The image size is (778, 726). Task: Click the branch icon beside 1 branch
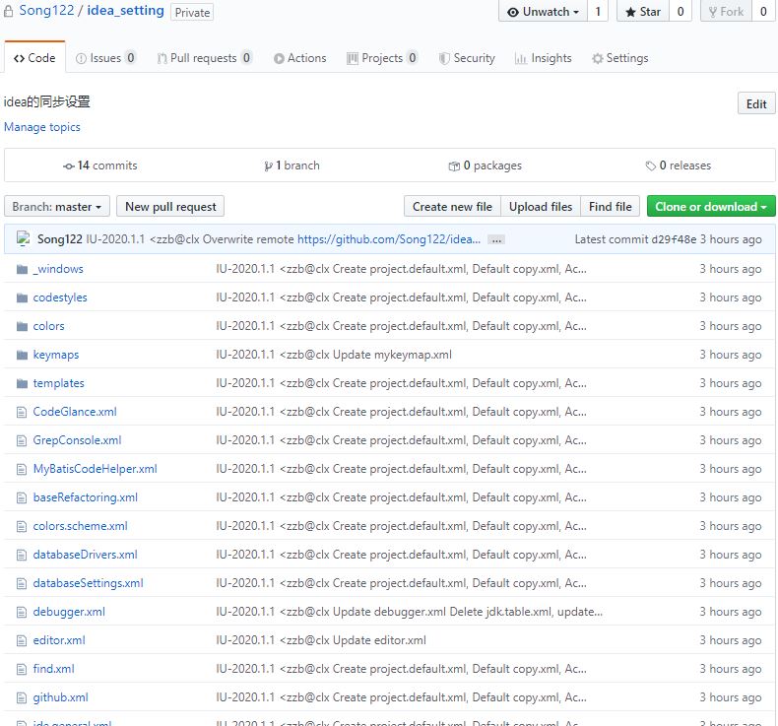point(268,165)
